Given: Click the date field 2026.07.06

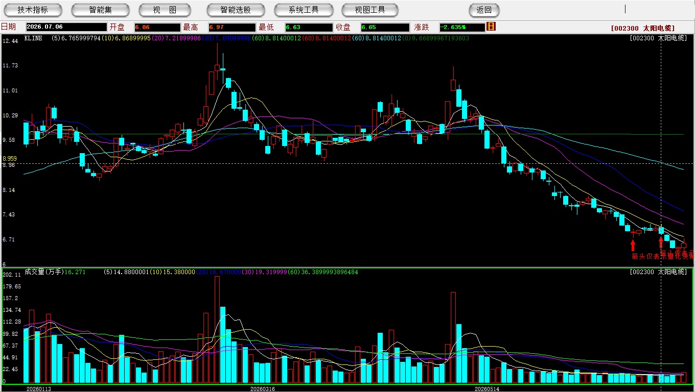Looking at the screenshot, I should [66, 27].
